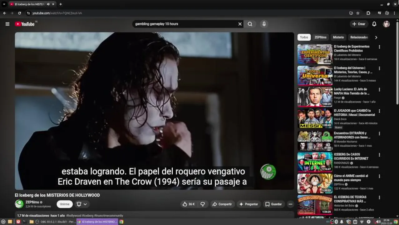Select the ZEPfilms filter chip
Image resolution: width=399 pixels, height=225 pixels.
tap(320, 37)
